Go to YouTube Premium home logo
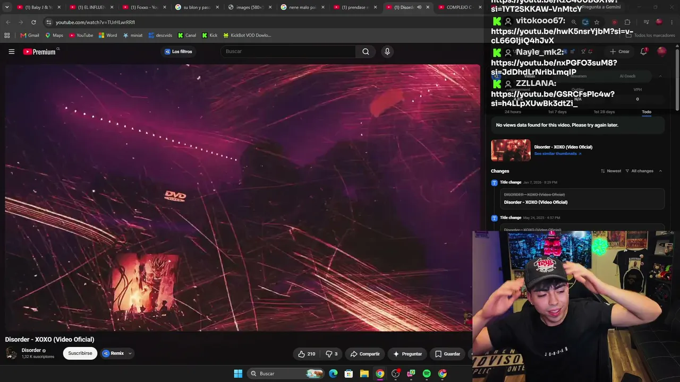680x382 pixels. [x=41, y=51]
